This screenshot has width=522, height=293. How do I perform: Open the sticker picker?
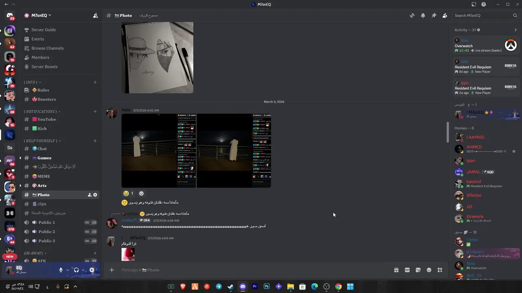click(418, 270)
